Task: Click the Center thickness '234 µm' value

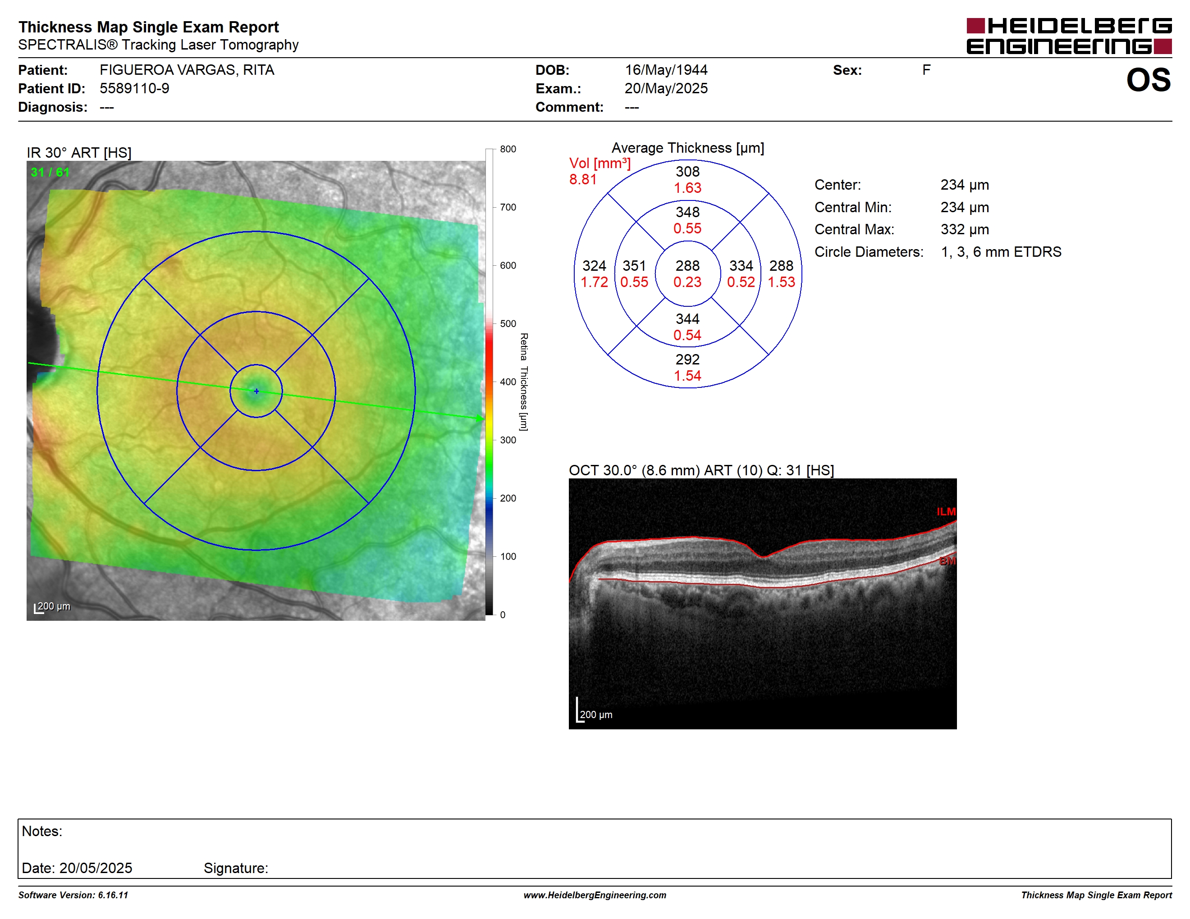Action: 965,185
